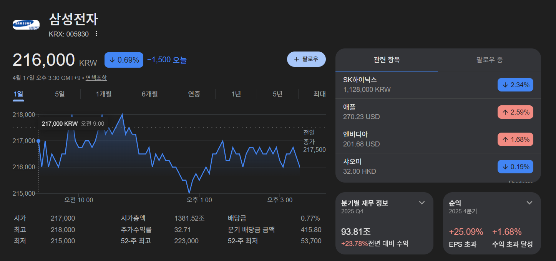Click the 오후 1:00 axis label
Screen dimensions: 556x261
click(199, 200)
